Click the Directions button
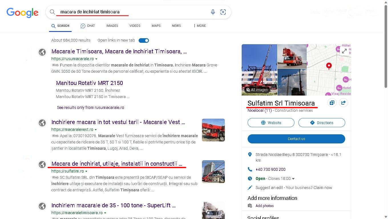The image size is (388, 219). pyautogui.click(x=322, y=123)
